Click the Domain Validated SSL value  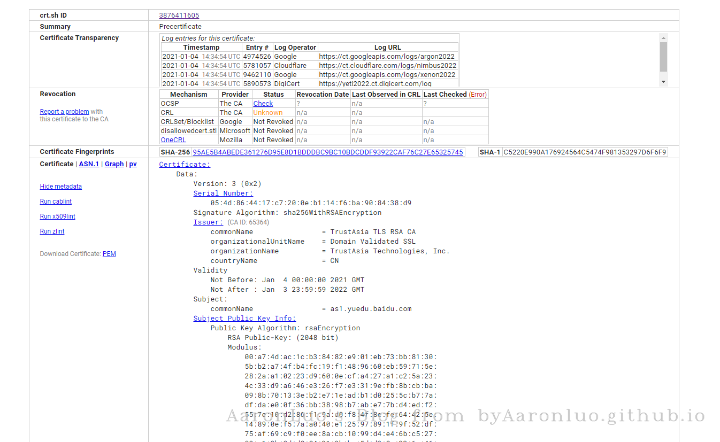point(373,242)
